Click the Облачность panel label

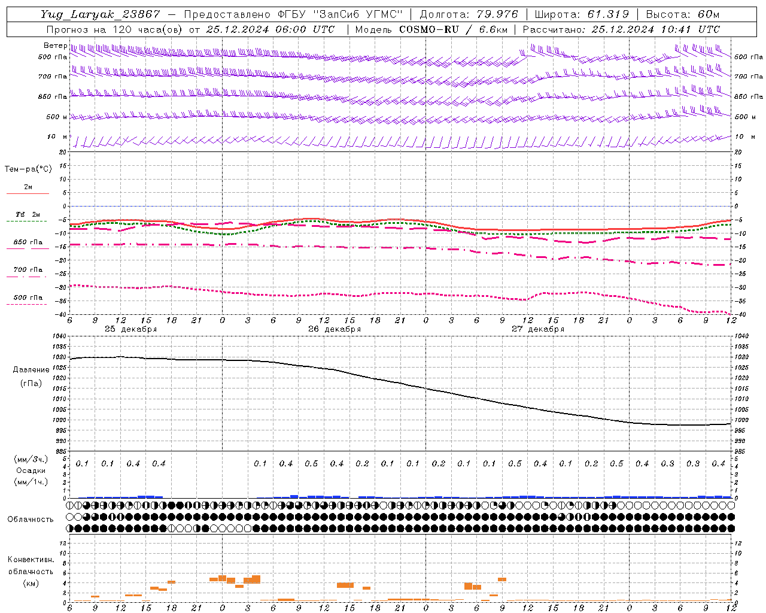[31, 520]
